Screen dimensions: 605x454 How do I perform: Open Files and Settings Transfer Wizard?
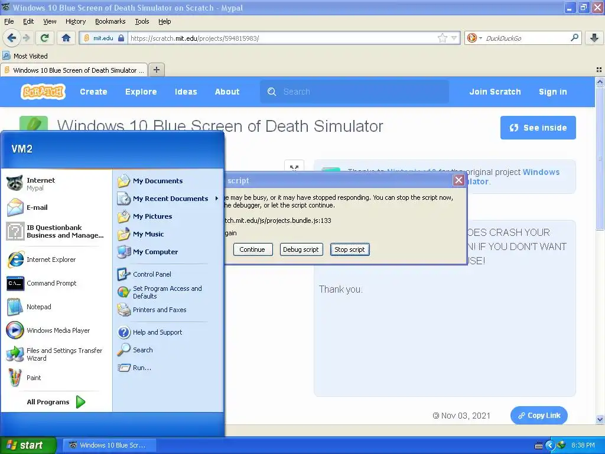(56, 354)
